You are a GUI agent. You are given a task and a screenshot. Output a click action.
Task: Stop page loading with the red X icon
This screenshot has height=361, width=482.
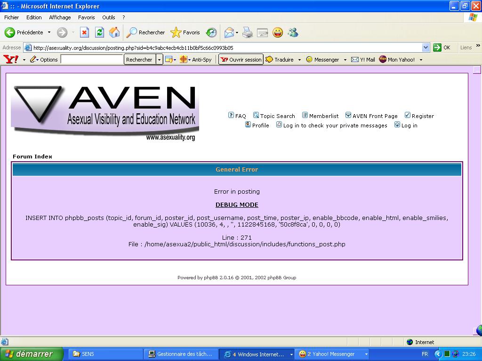[x=85, y=32]
